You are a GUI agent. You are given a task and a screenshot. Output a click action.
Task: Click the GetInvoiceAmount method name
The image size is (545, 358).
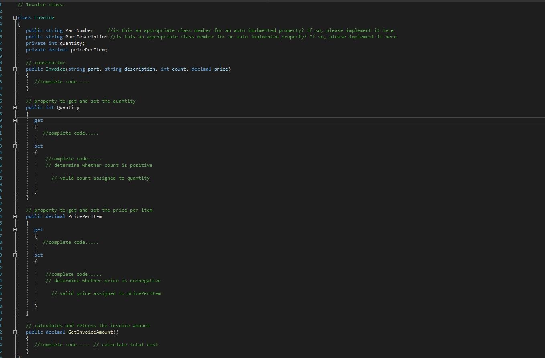pos(91,332)
